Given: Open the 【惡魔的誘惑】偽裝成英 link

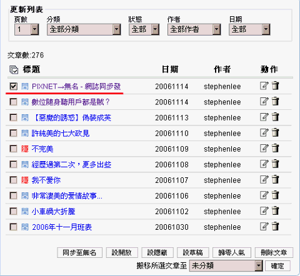Looking at the screenshot, I should pos(71,117).
